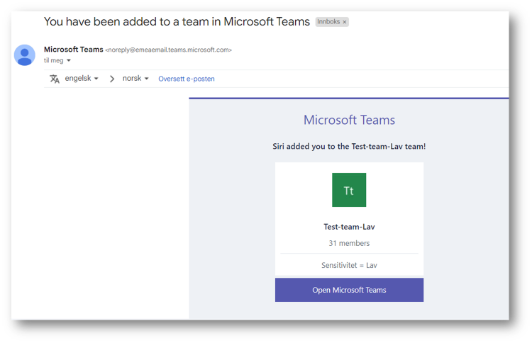Click the Siri added you message line
Viewport: 532px width, 343px height.
349,147
